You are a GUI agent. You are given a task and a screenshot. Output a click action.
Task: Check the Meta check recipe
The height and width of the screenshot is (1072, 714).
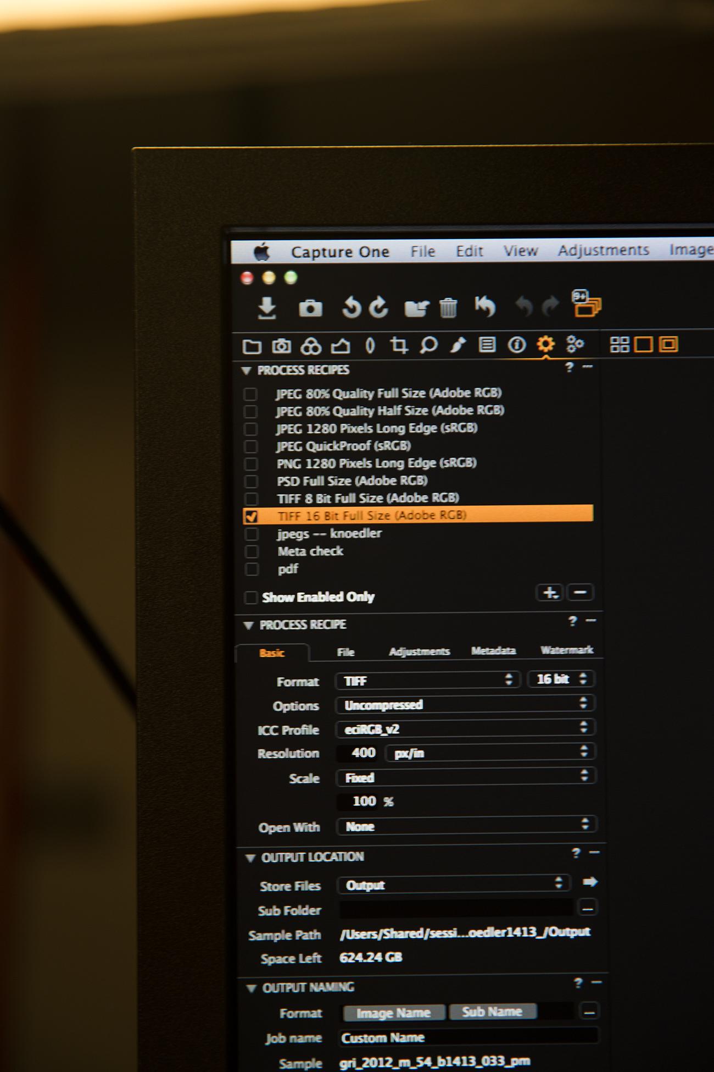click(x=252, y=551)
